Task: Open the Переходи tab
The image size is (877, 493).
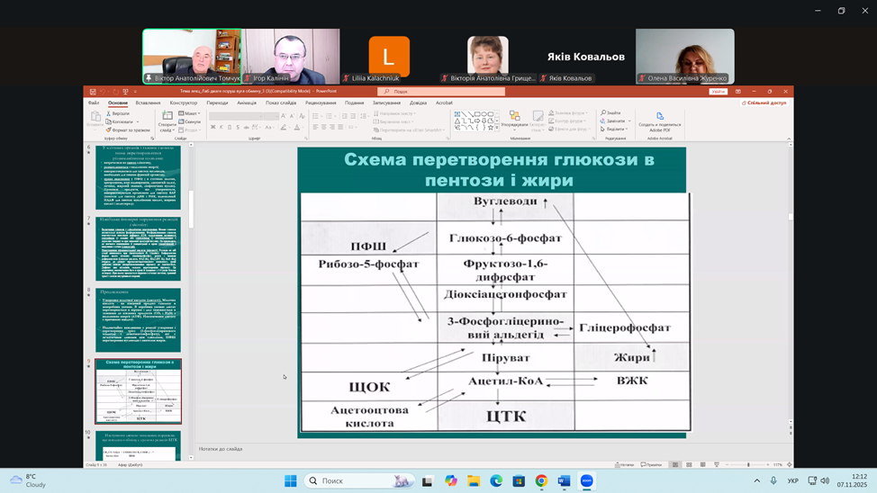Action: coord(217,103)
